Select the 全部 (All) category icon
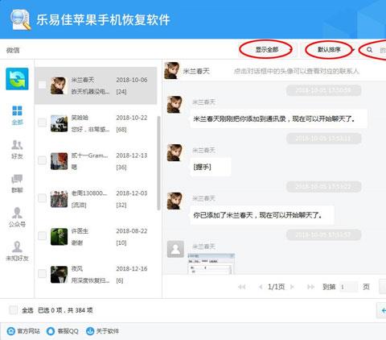Viewport: 386px width, 340px height. point(17,110)
